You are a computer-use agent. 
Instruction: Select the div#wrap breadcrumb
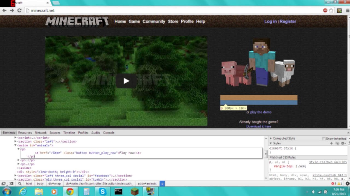54,184
